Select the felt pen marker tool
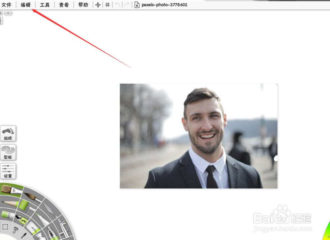 pyautogui.click(x=42, y=220)
